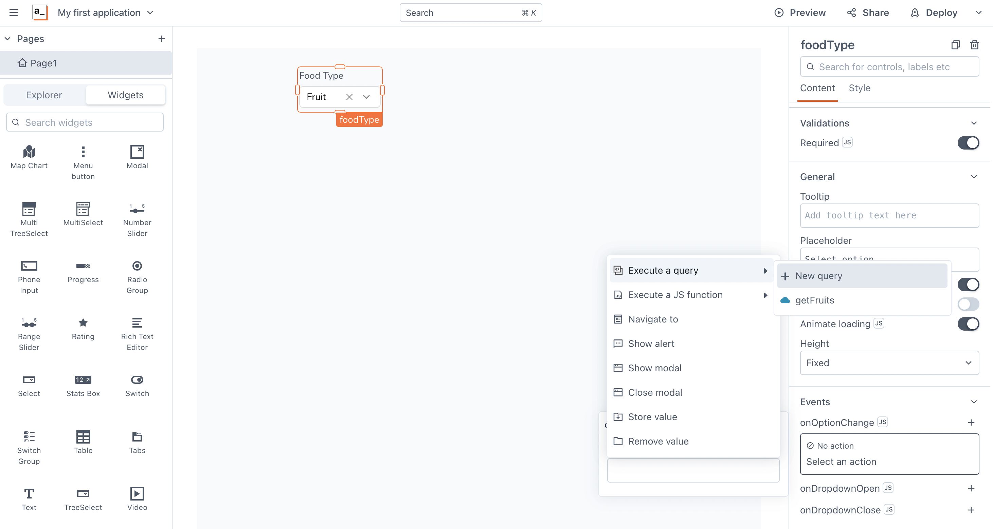Select the MultiSelect widget

click(x=83, y=214)
